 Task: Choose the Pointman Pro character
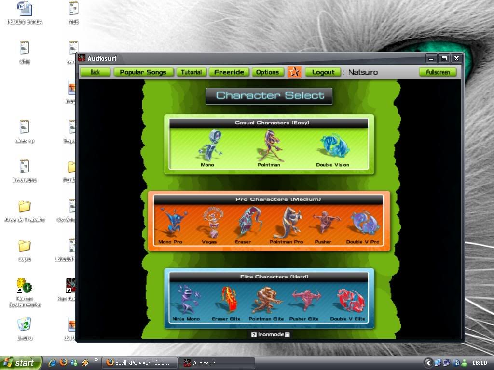[x=287, y=225]
